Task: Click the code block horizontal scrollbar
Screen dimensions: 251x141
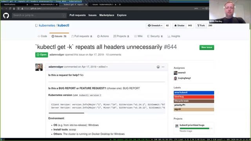Action: [66, 113]
